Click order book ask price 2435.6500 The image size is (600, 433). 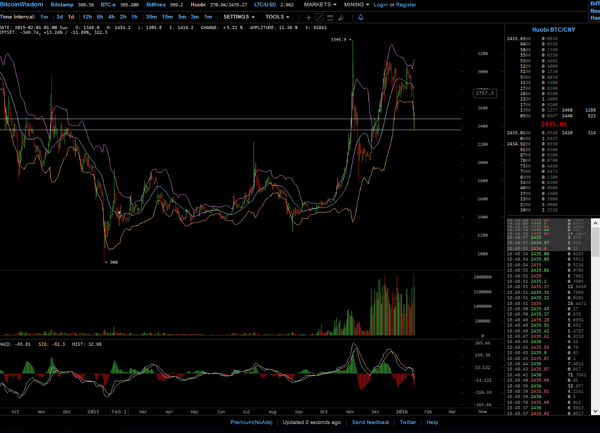(519, 39)
